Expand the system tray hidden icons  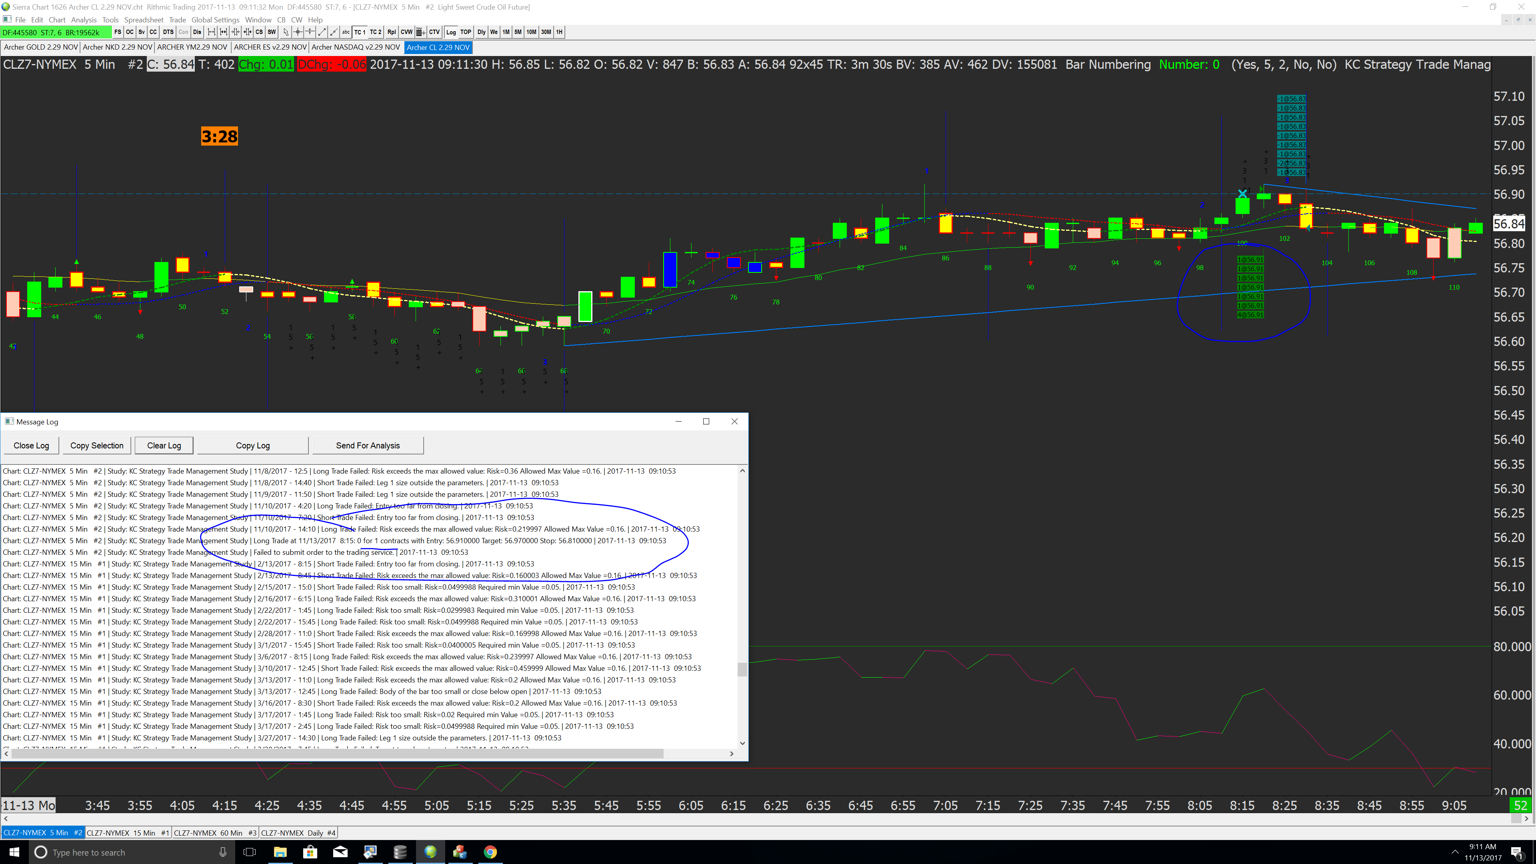point(1455,852)
